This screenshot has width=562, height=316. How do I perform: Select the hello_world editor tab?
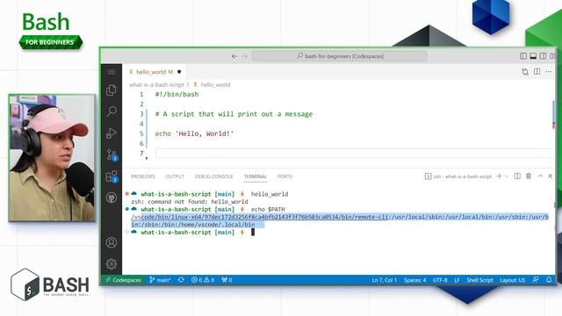155,72
